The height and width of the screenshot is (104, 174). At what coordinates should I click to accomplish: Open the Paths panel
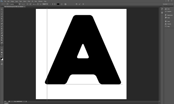[x=167, y=27]
